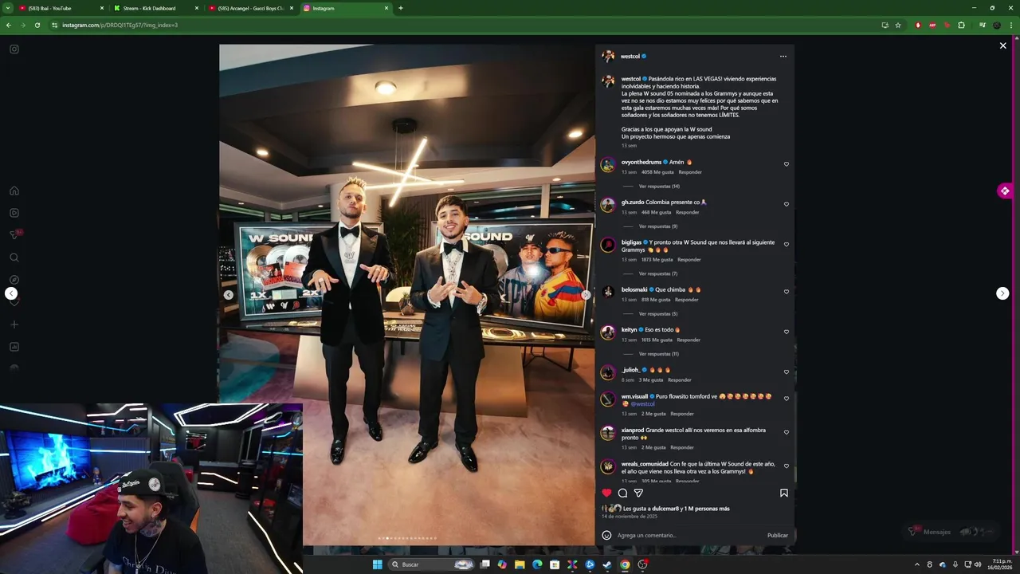Click the Publicar button

778,535
